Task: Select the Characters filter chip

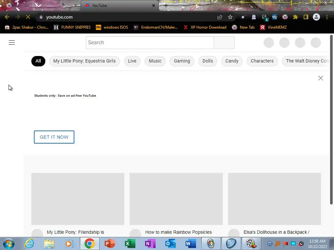Action: coord(262,61)
